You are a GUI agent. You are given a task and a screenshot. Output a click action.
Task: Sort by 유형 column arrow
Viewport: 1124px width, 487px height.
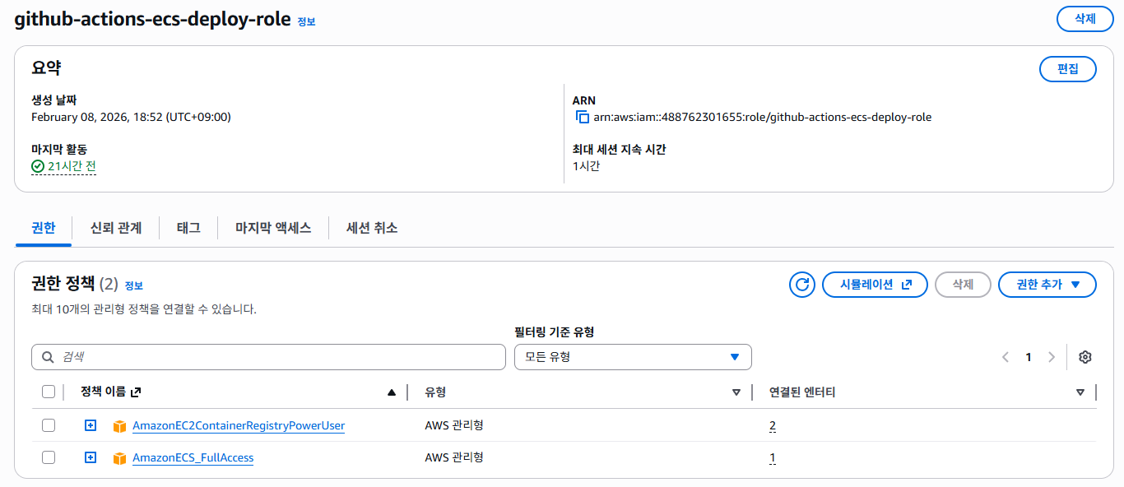coord(736,392)
